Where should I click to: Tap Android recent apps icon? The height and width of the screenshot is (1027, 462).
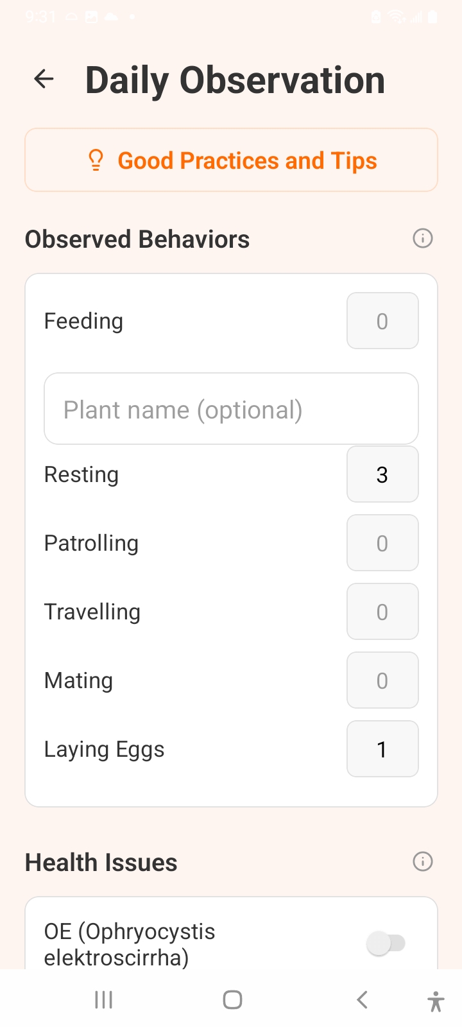[103, 999]
